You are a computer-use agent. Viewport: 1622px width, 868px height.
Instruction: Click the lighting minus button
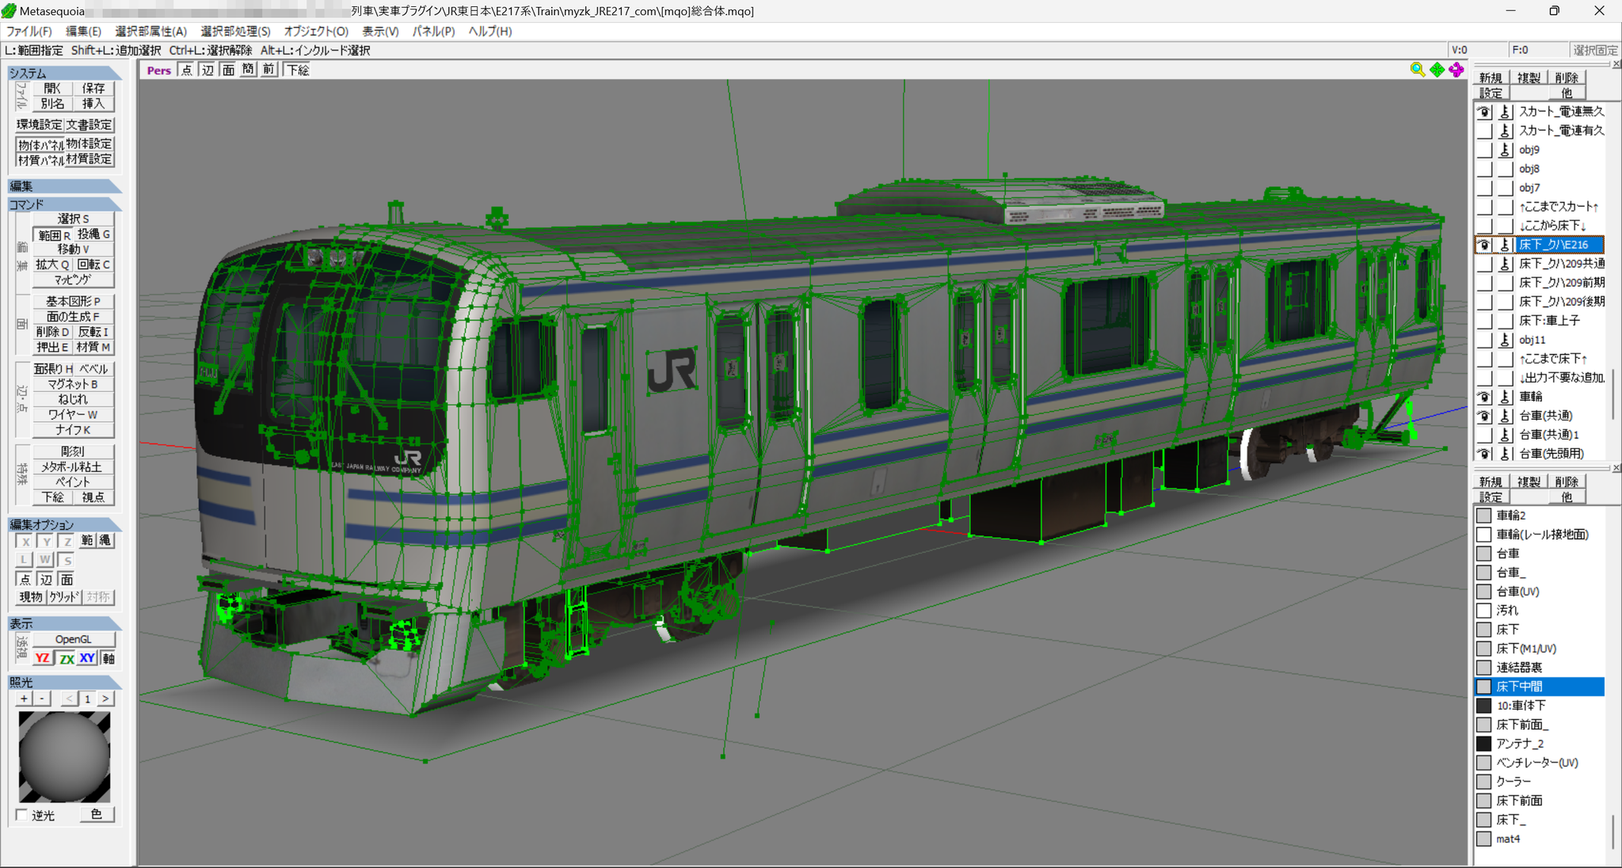[x=42, y=699]
